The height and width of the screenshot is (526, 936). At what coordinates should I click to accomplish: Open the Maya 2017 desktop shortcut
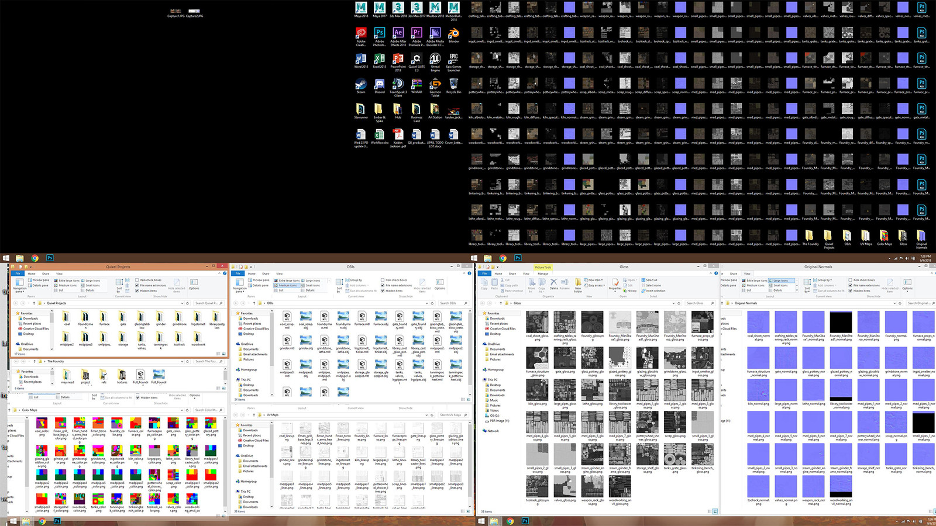tap(380, 9)
